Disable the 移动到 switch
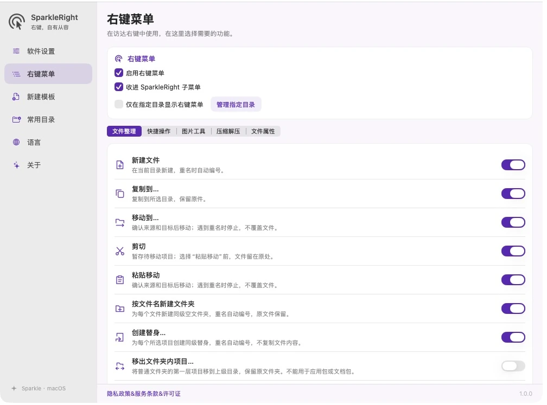This screenshot has height=405, width=547. (513, 222)
